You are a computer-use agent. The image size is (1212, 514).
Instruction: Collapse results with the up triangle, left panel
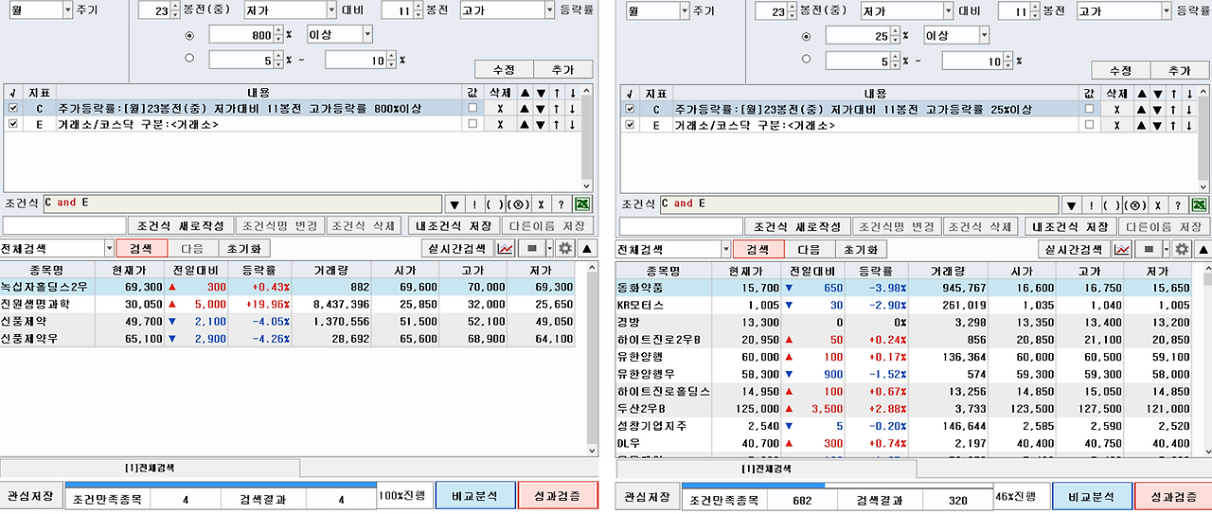click(586, 248)
